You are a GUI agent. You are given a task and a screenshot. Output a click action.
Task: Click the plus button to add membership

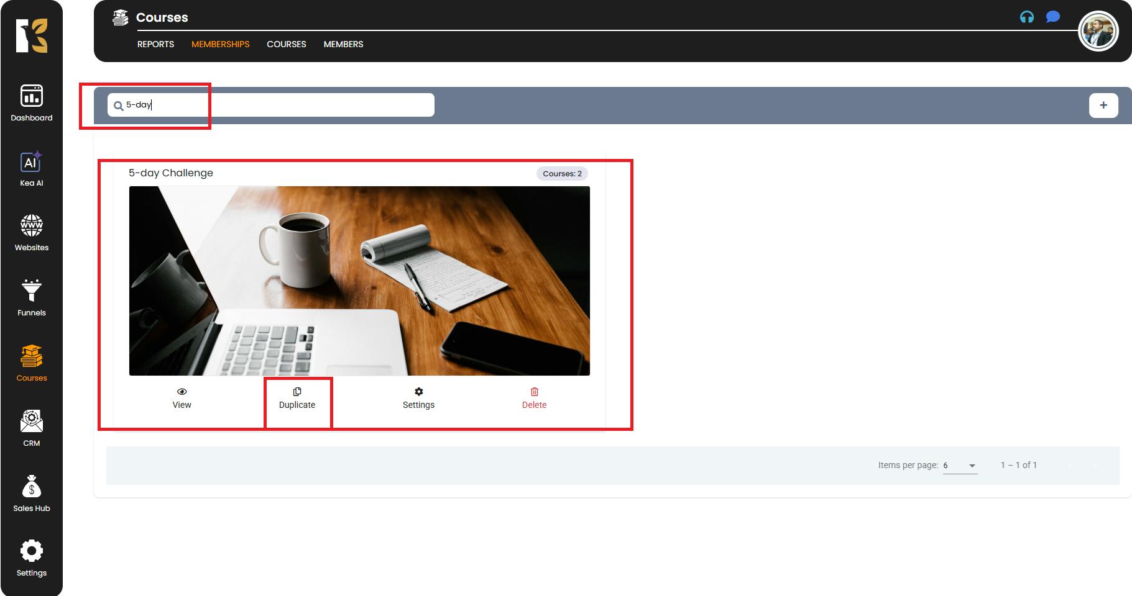pos(1103,105)
